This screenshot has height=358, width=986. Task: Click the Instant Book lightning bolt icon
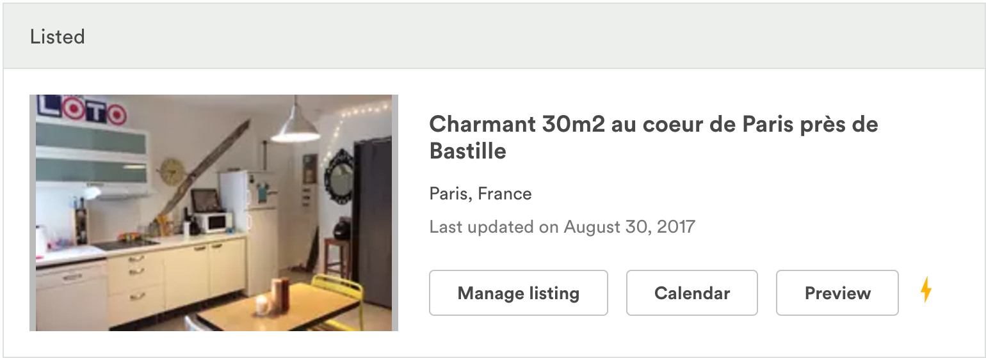coord(926,290)
